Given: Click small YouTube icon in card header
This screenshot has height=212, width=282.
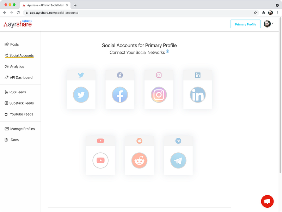Looking at the screenshot, I should (100, 141).
